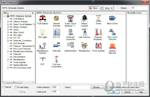Select Instrumentation in the menu tree
The image size is (150, 97).
pos(19,57)
